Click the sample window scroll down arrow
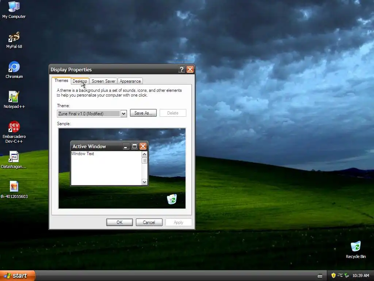This screenshot has width=374, height=281. (144, 182)
